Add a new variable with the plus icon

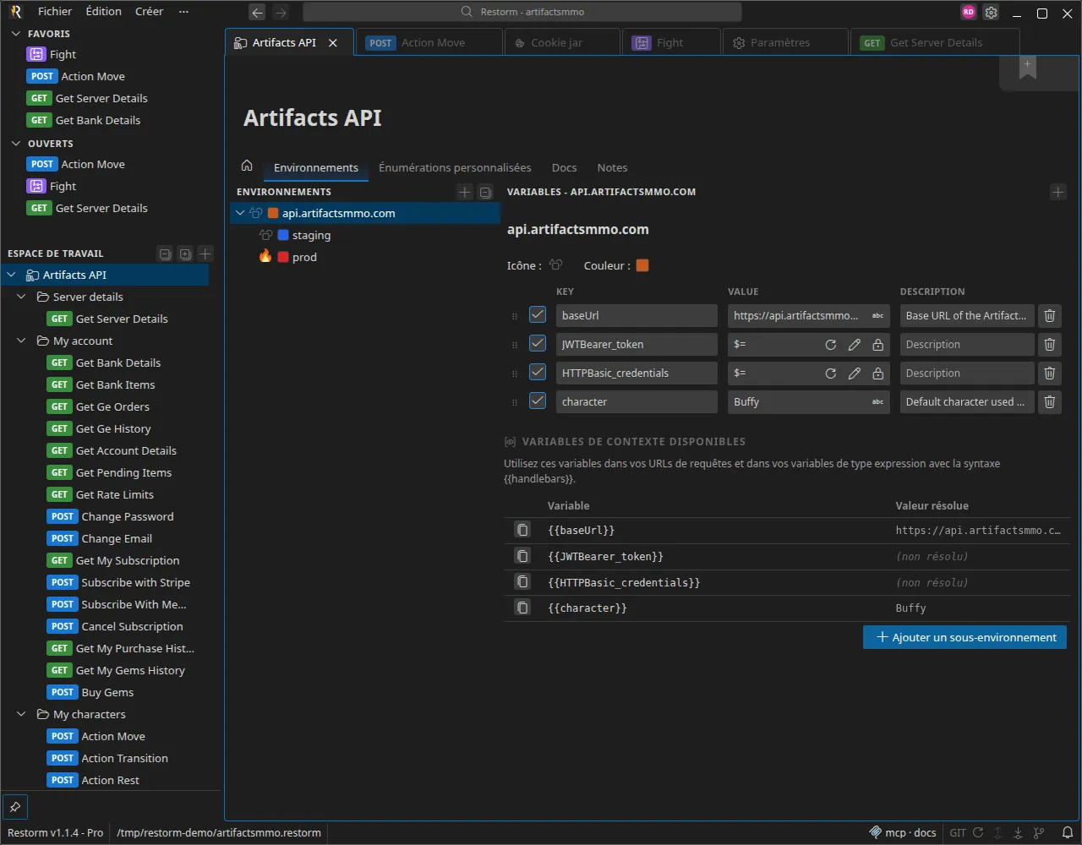click(1058, 192)
